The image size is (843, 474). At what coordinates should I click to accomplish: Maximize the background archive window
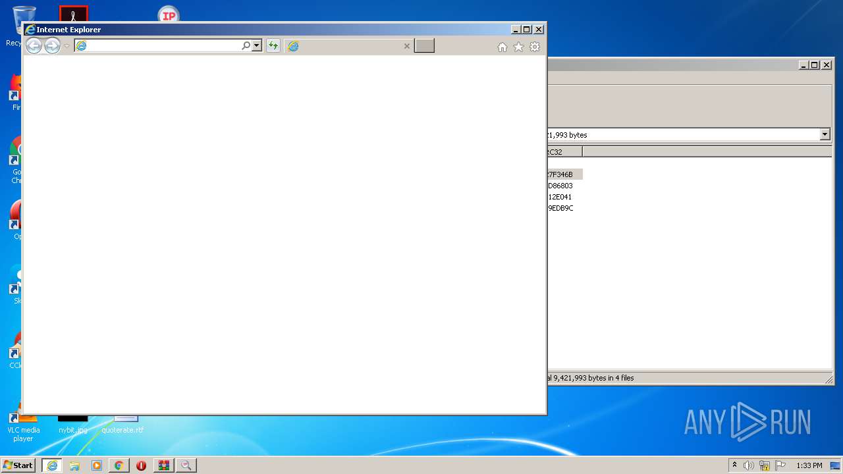[815, 65]
